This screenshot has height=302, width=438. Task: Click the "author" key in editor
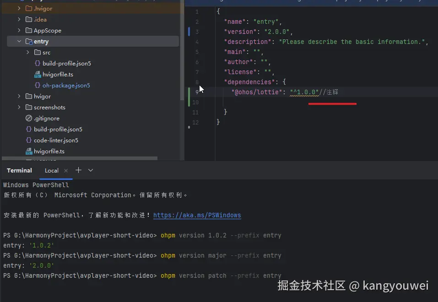tap(238, 62)
